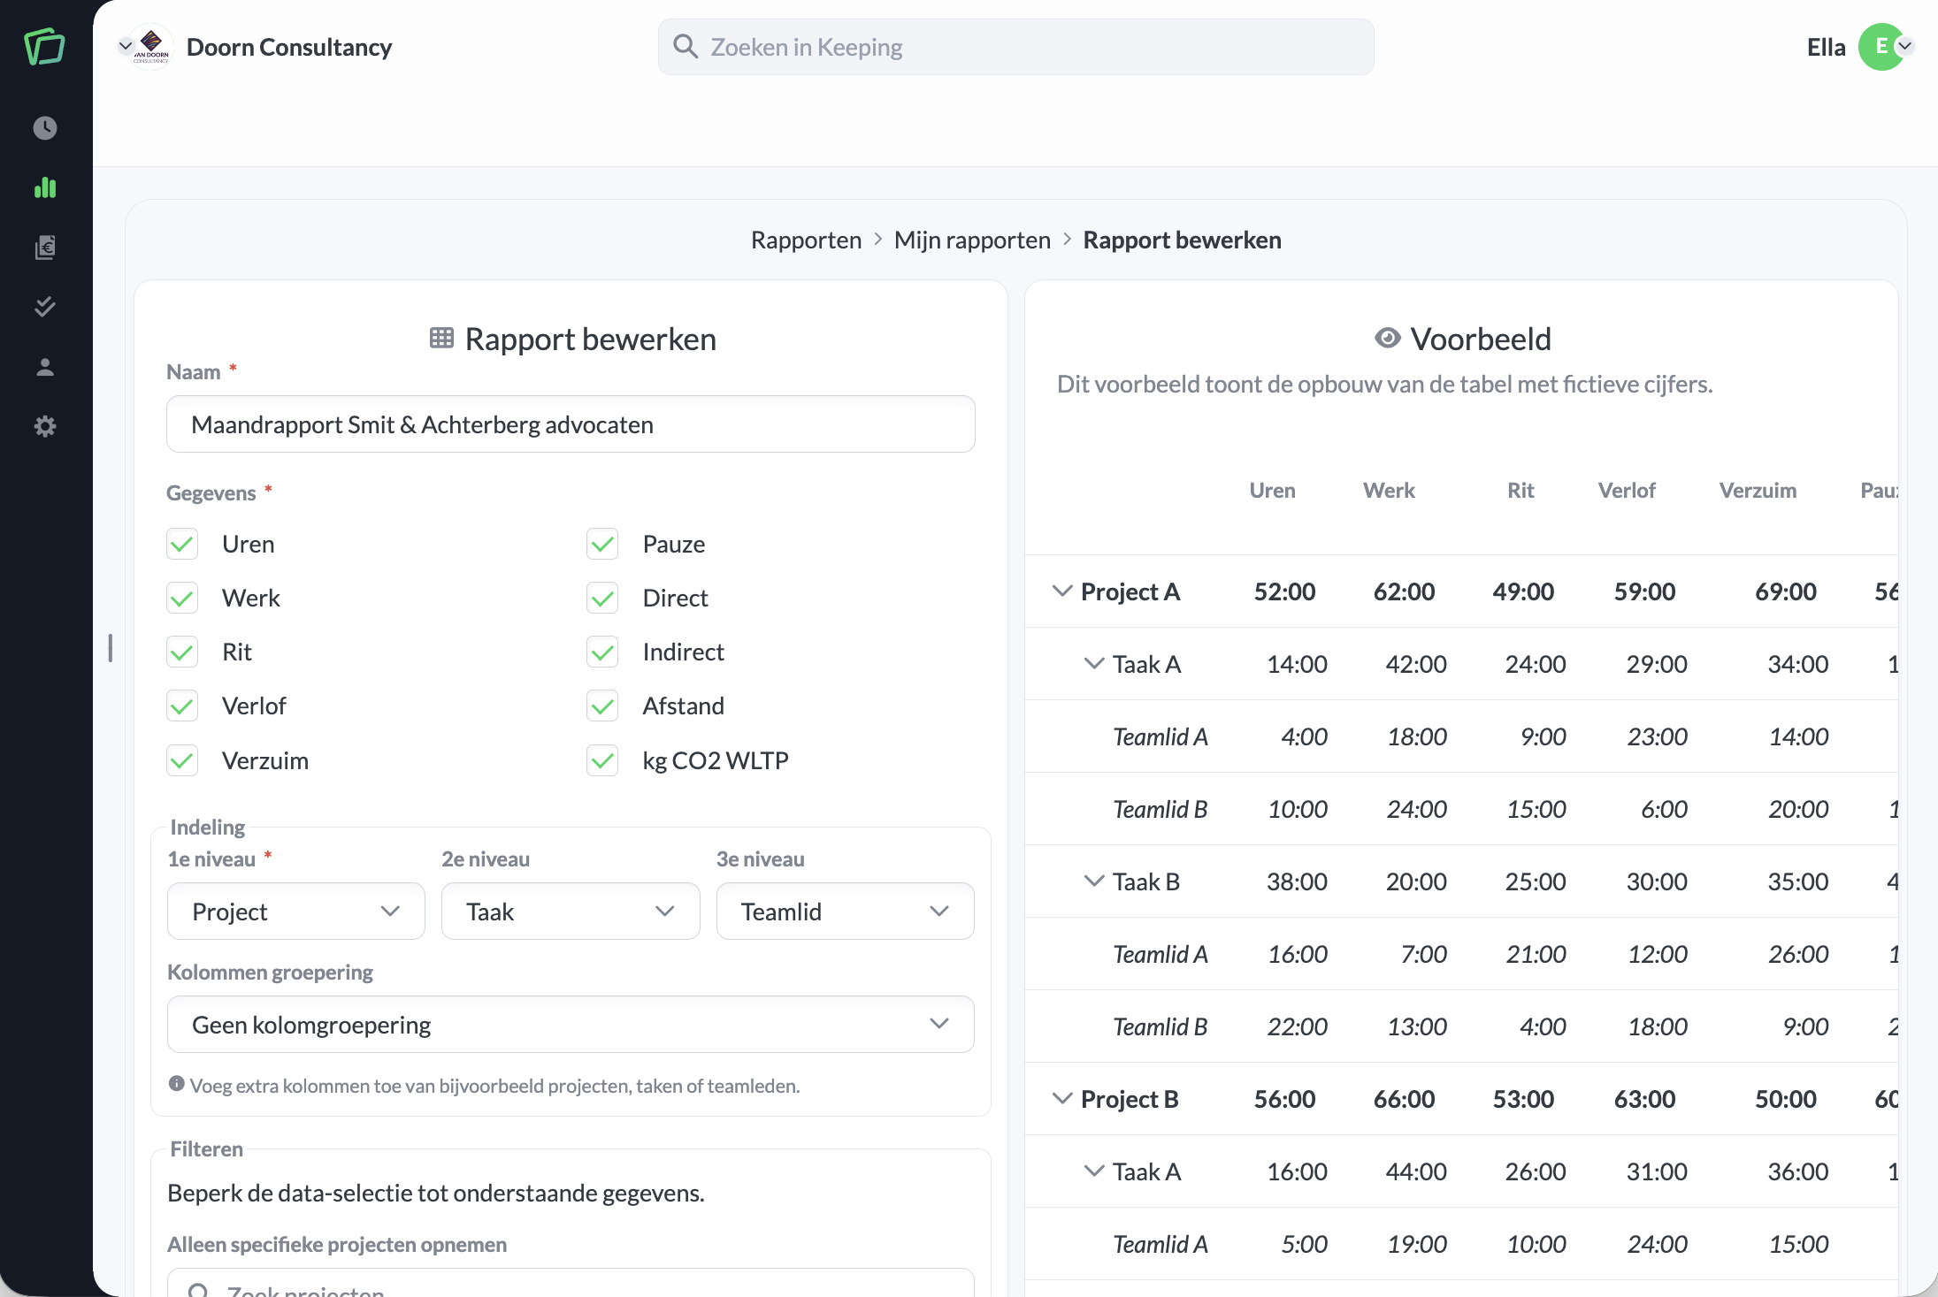Collapse Taak B under Project A
The height and width of the screenshot is (1297, 1938).
point(1094,881)
